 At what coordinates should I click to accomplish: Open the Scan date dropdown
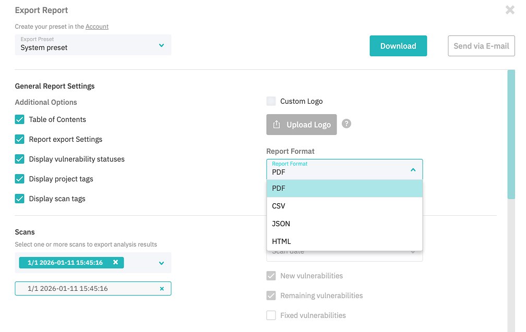[x=344, y=256]
